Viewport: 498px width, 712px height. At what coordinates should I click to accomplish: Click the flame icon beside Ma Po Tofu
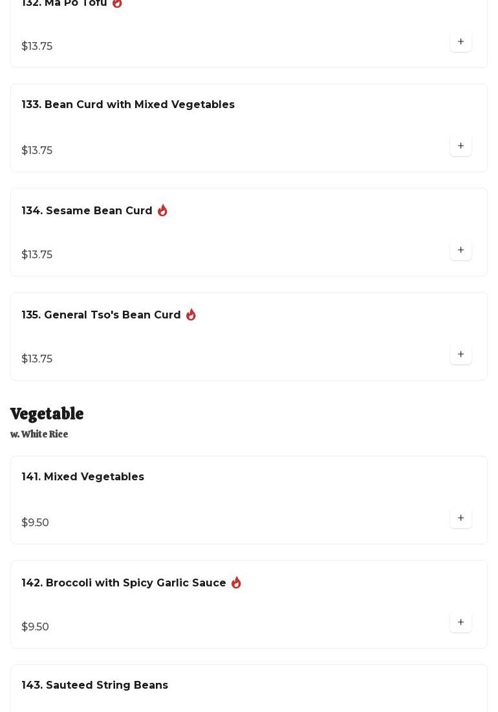point(117,3)
